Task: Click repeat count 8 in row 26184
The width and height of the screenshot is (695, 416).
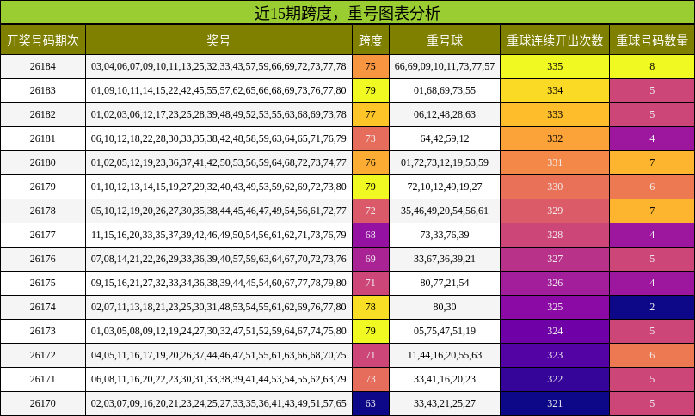Action: (652, 66)
